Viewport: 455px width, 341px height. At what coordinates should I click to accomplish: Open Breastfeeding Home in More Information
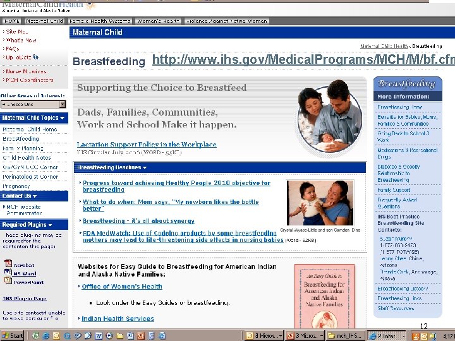tap(399, 107)
